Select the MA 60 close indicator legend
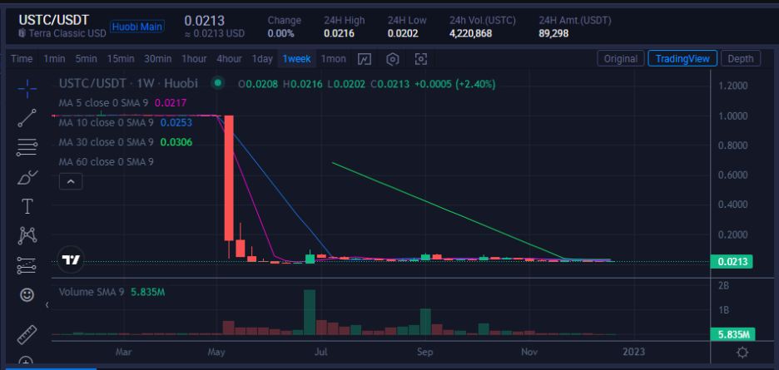 tap(107, 161)
